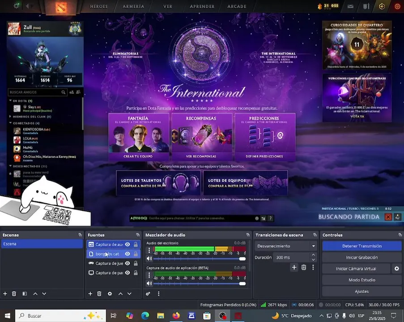404x322 pixels.
Task: Click the Dota 2 logo home button
Action: tap(61, 7)
